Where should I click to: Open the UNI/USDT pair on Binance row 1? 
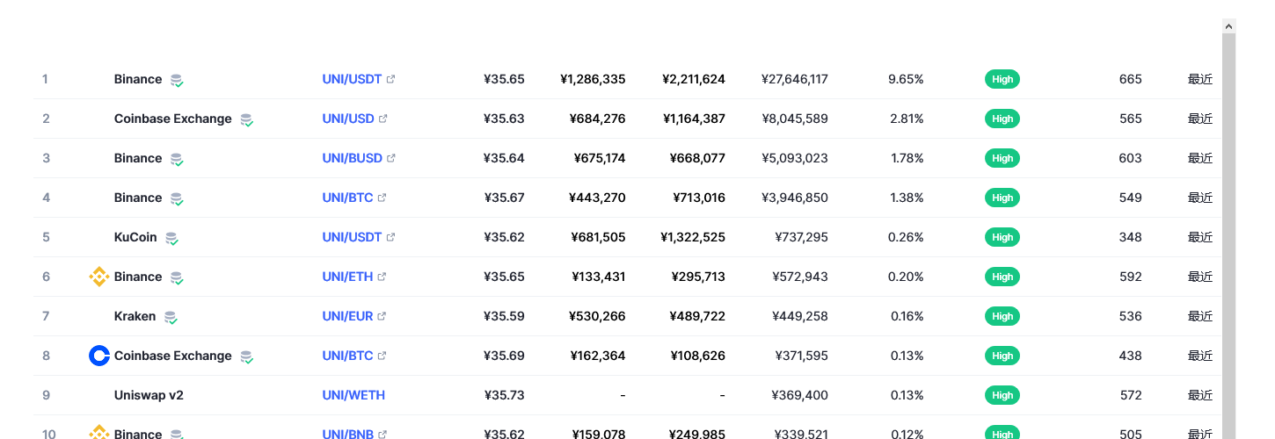352,79
